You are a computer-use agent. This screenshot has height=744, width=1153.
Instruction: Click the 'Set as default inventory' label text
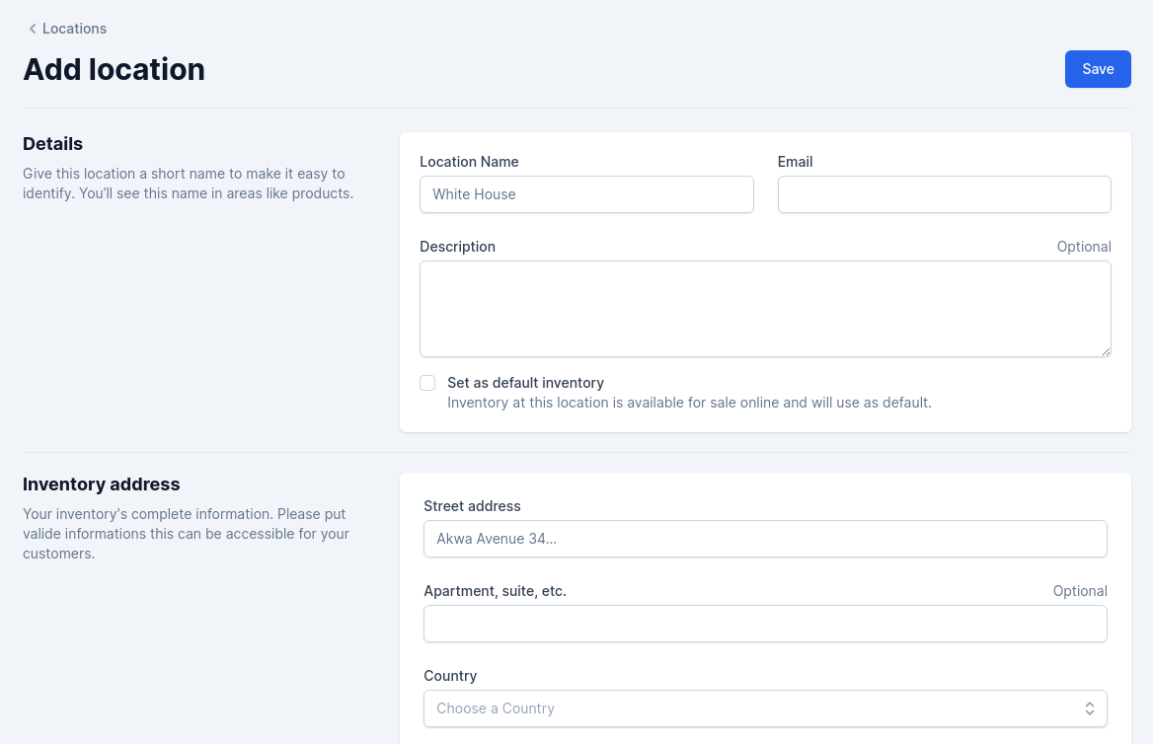click(525, 383)
